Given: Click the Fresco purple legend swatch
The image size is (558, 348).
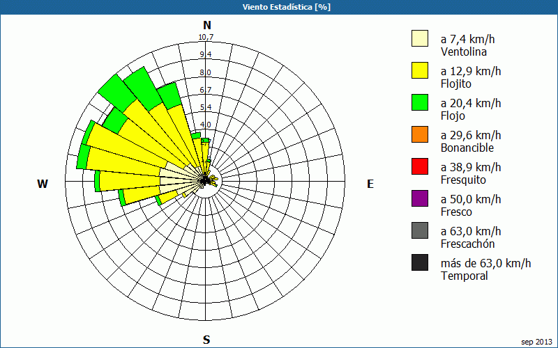Looking at the screenshot, I should (x=420, y=198).
